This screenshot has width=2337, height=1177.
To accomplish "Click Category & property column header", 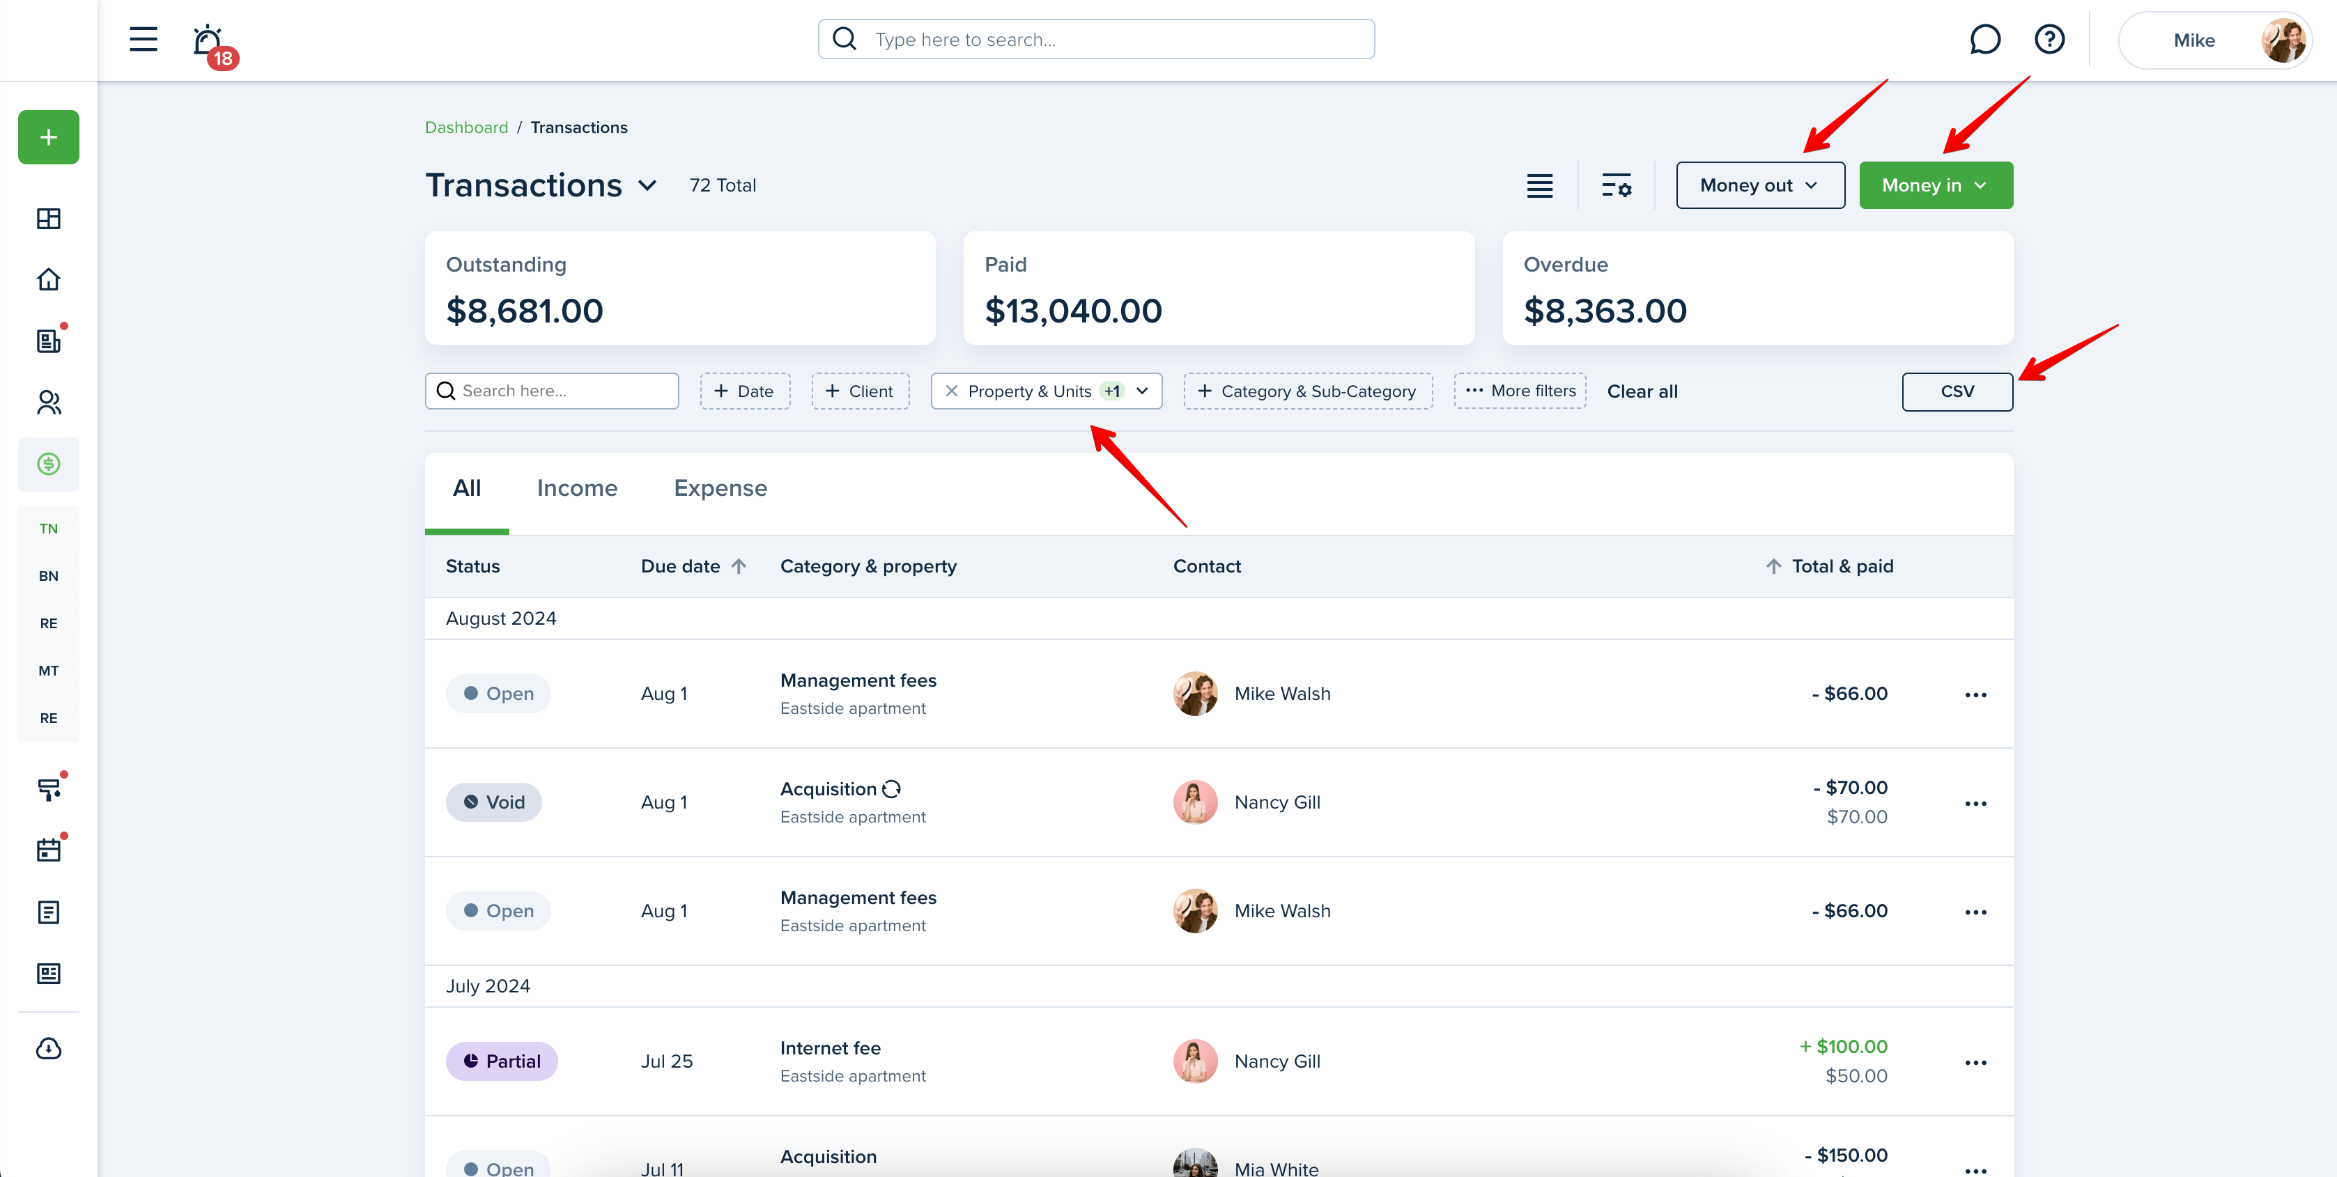I will click(x=868, y=566).
